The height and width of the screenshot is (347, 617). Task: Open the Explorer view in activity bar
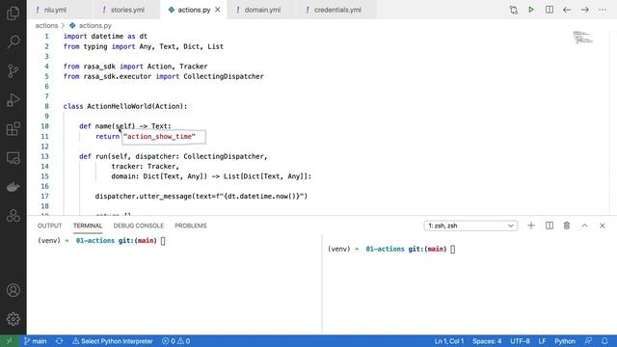pyautogui.click(x=13, y=13)
